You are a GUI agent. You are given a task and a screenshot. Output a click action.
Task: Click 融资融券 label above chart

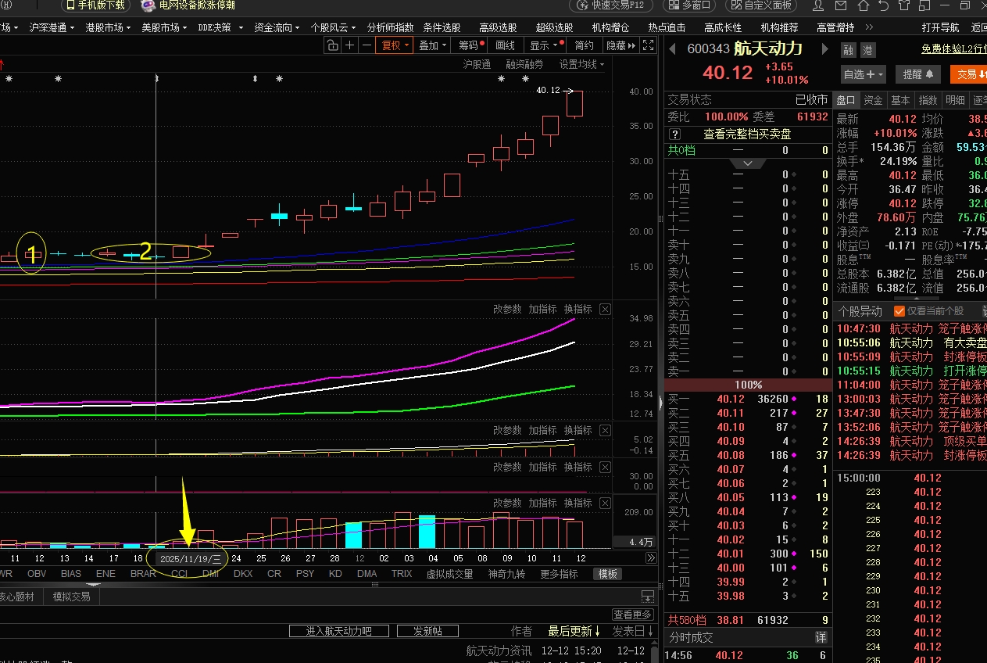(x=524, y=64)
